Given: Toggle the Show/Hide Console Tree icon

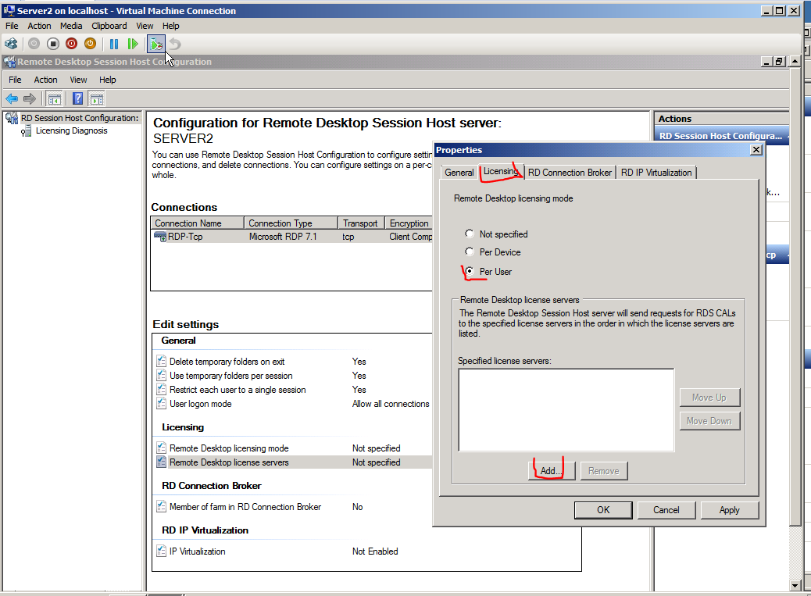Looking at the screenshot, I should [x=55, y=98].
